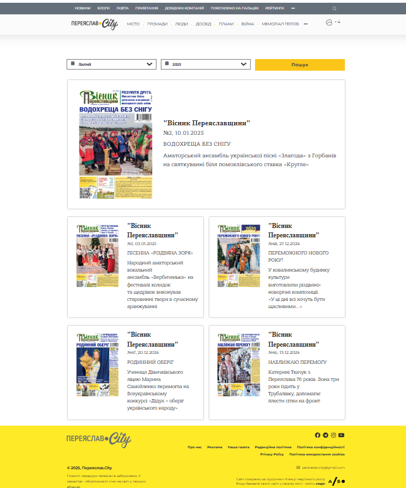Open the Редакційна політика footer link
The height and width of the screenshot is (488, 406).
(273, 447)
